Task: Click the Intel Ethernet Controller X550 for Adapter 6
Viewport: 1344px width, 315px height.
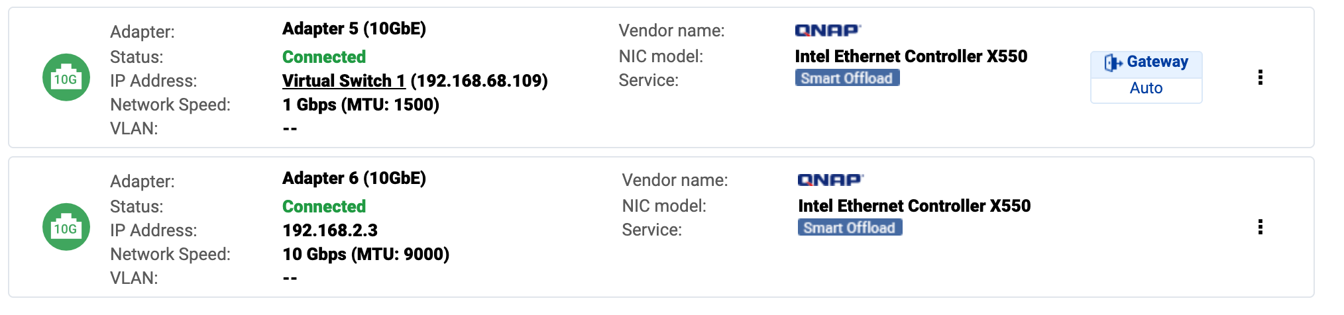Action: [915, 206]
